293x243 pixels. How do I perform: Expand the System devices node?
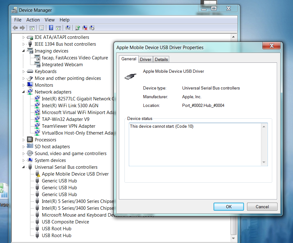click(23, 160)
